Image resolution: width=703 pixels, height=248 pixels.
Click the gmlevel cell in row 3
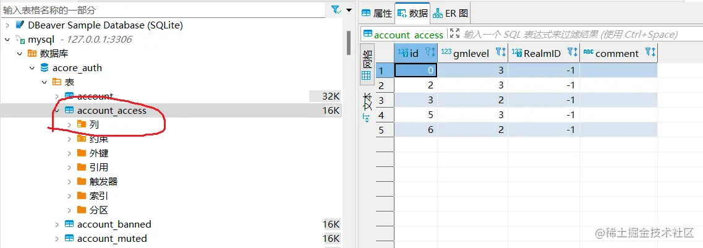click(x=472, y=100)
